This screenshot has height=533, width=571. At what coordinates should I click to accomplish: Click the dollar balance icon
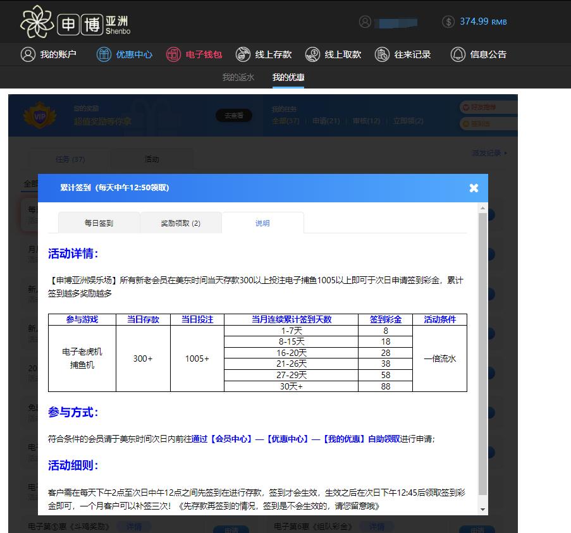pyautogui.click(x=448, y=22)
